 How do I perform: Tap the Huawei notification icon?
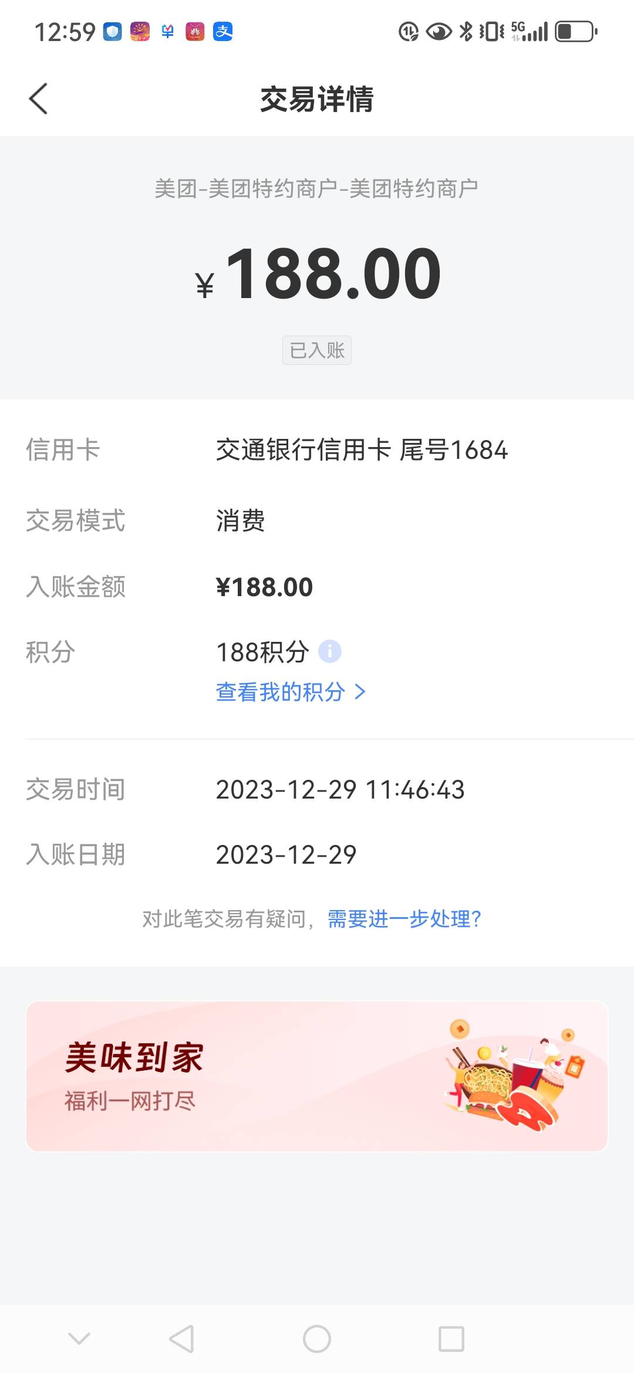(x=195, y=31)
